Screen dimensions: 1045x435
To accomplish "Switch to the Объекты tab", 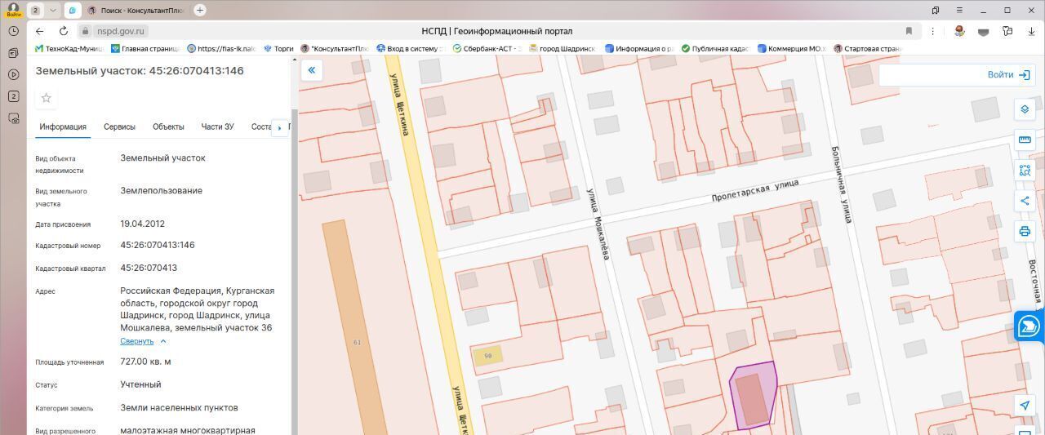I will pyautogui.click(x=168, y=127).
